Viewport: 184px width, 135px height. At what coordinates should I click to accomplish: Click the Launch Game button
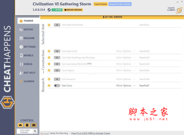(100, 4)
